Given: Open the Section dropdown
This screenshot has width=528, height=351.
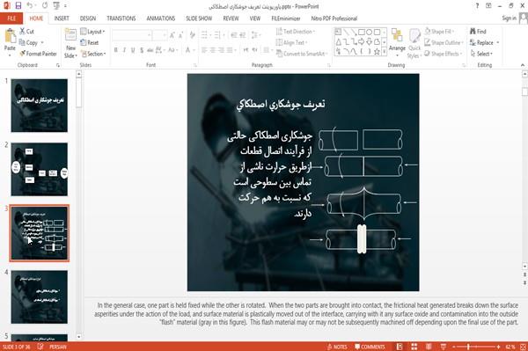Looking at the screenshot, I should [93, 54].
